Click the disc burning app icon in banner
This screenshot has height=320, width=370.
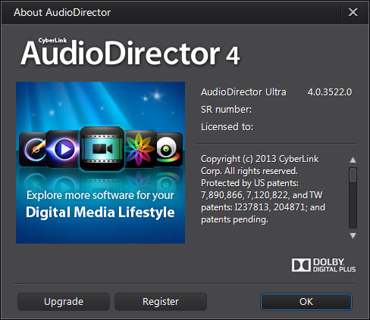point(33,149)
